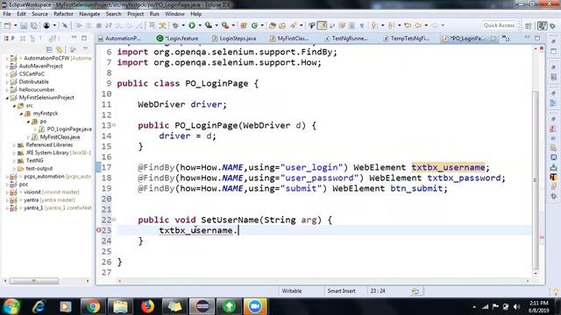Switch to TempTetsNgFi editor tab
This screenshot has height=315, width=561.
coord(406,38)
